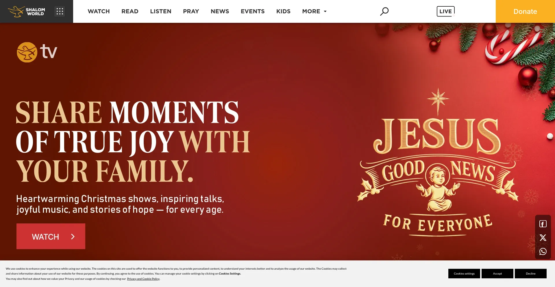Viewport: 555px width, 287px height.
Task: Open Cookies settings button
Action: click(464, 274)
